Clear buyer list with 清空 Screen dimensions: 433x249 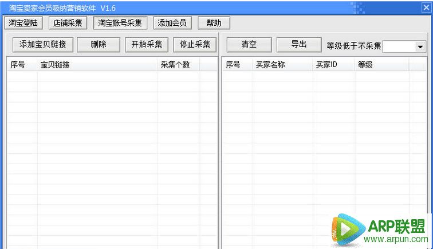coord(249,45)
